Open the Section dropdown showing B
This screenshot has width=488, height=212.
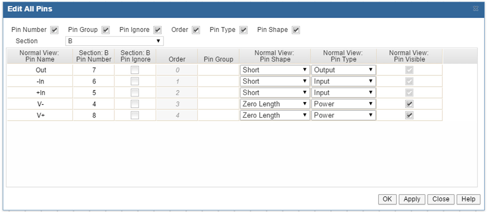114,41
